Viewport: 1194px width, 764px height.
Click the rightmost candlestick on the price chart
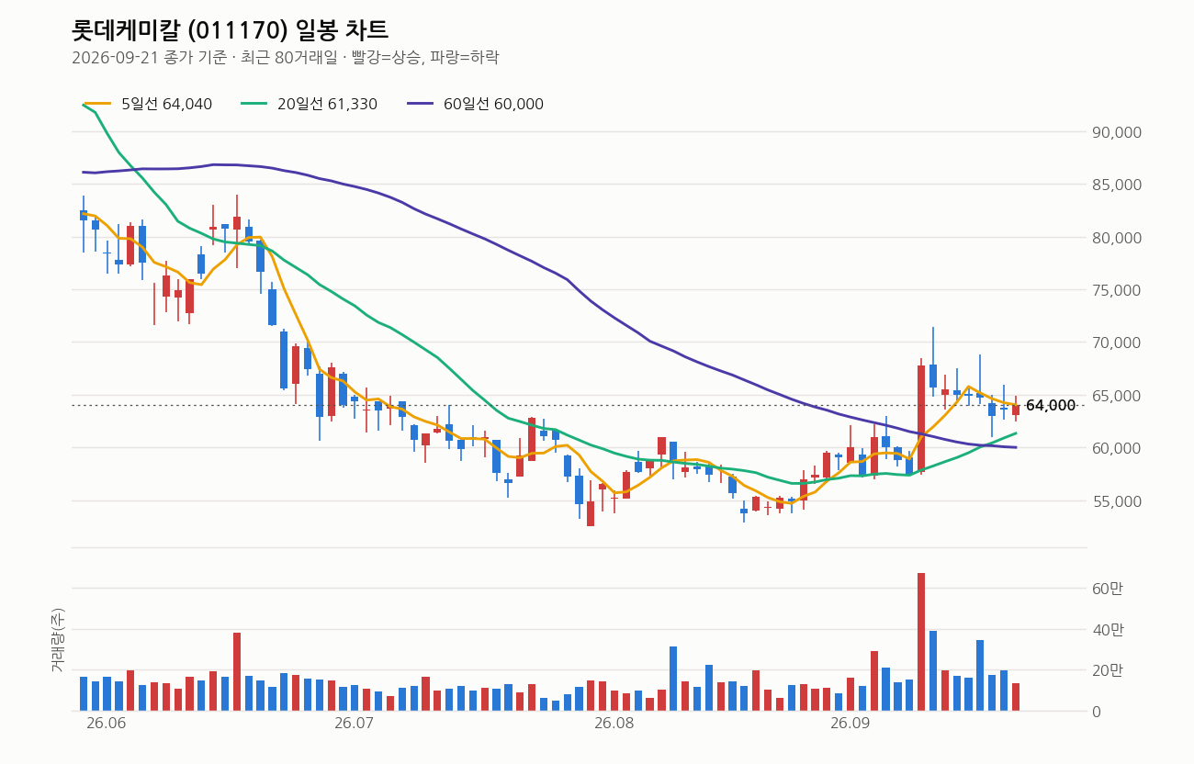tap(1016, 410)
